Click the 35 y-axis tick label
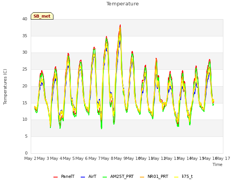The height and width of the screenshot is (184, 246). coord(25,36)
